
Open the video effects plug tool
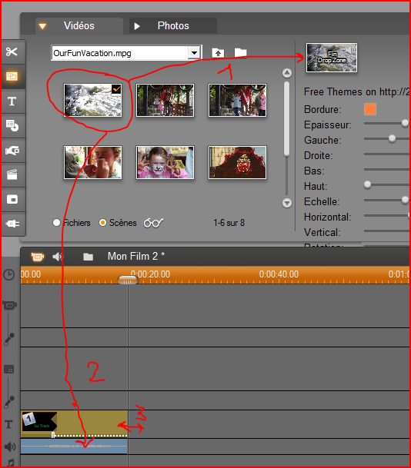12,224
